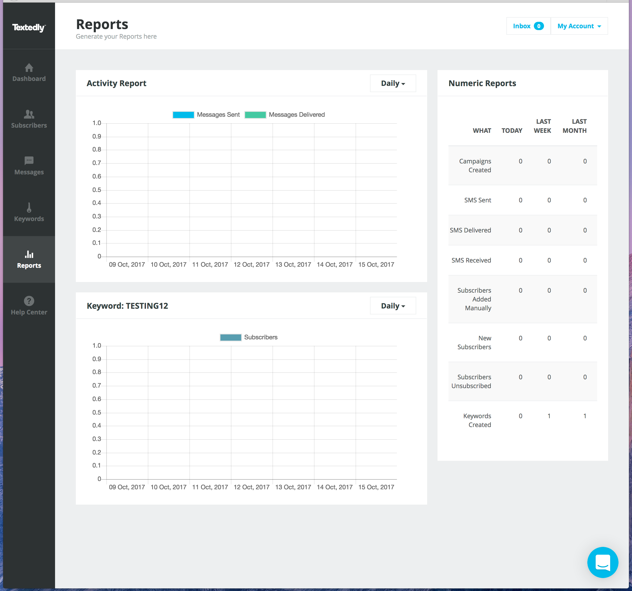The height and width of the screenshot is (591, 632).
Task: Click Keywords Created last week value 1
Action: (549, 416)
